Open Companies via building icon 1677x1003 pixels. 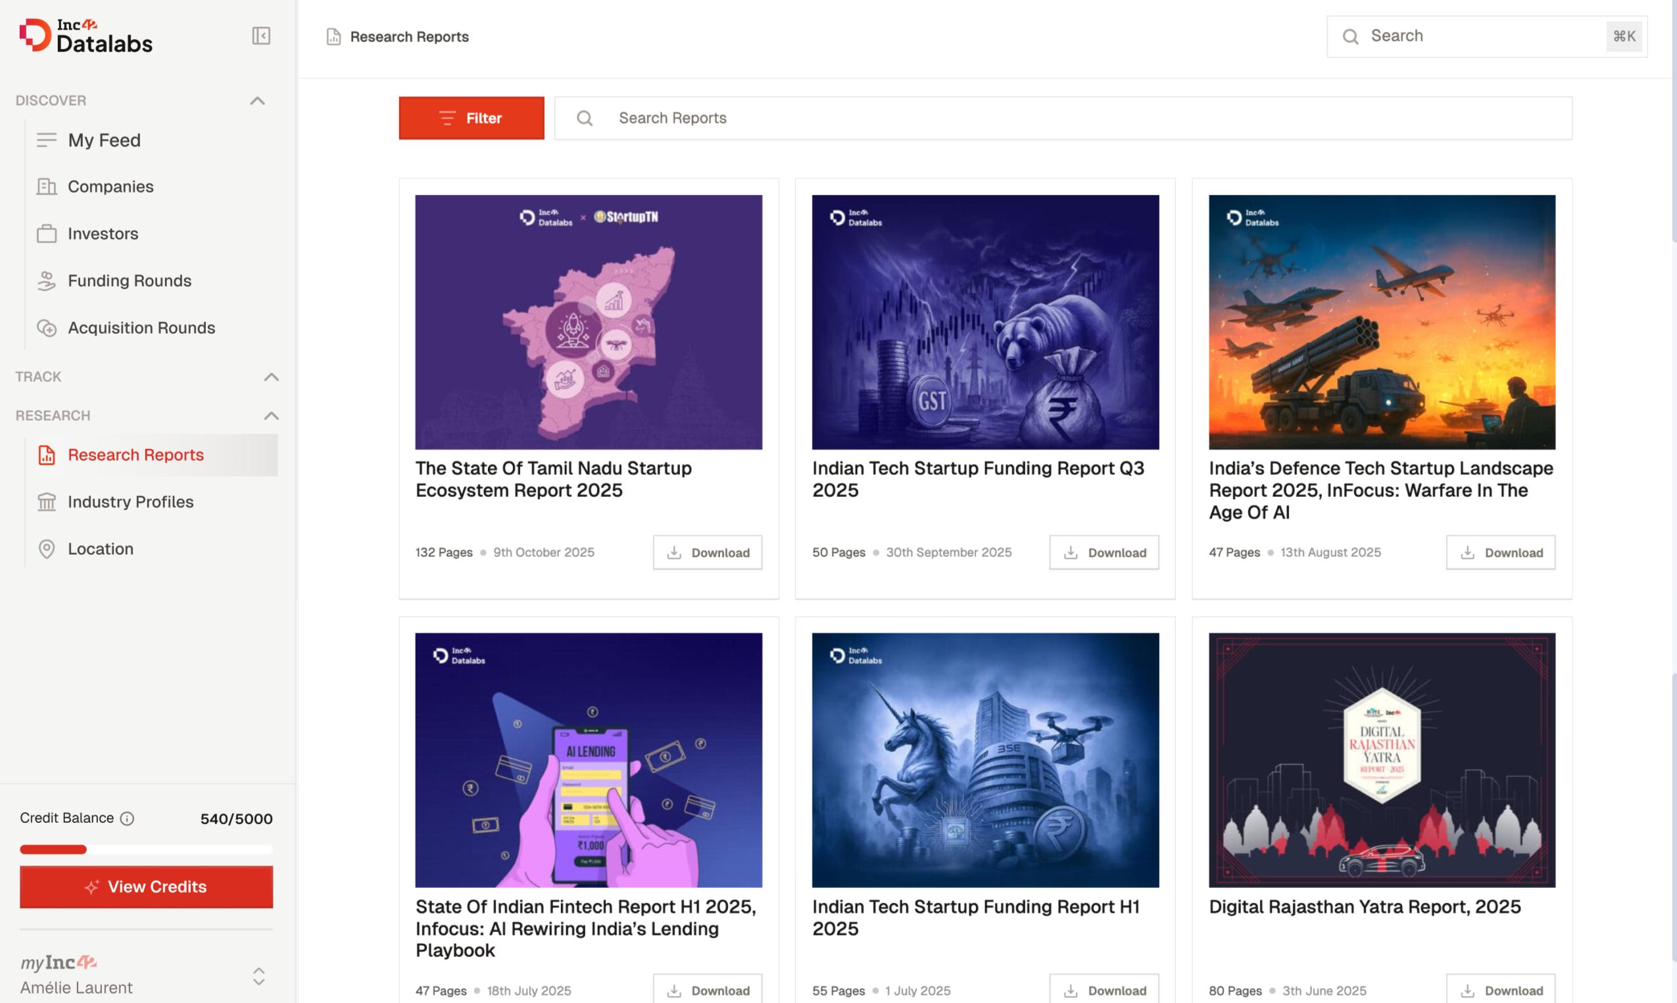(x=46, y=187)
